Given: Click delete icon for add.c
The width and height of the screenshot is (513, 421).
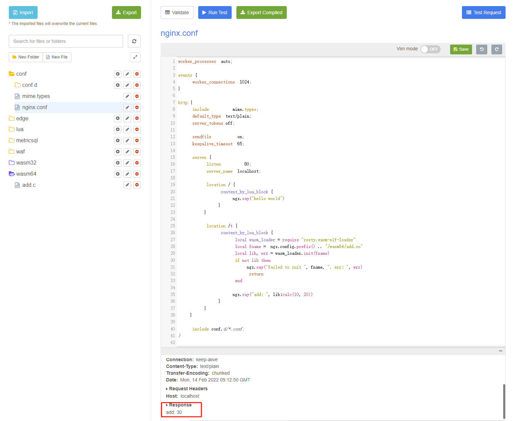Looking at the screenshot, I should pyautogui.click(x=137, y=185).
